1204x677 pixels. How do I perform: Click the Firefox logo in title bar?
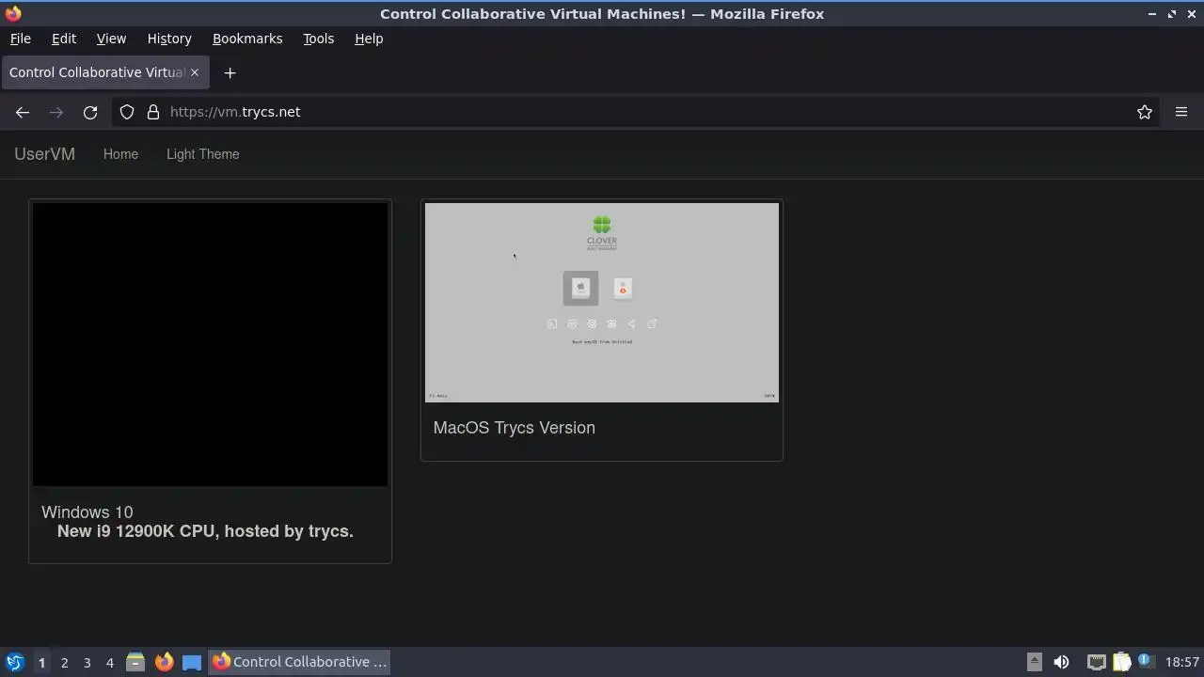pos(13,13)
